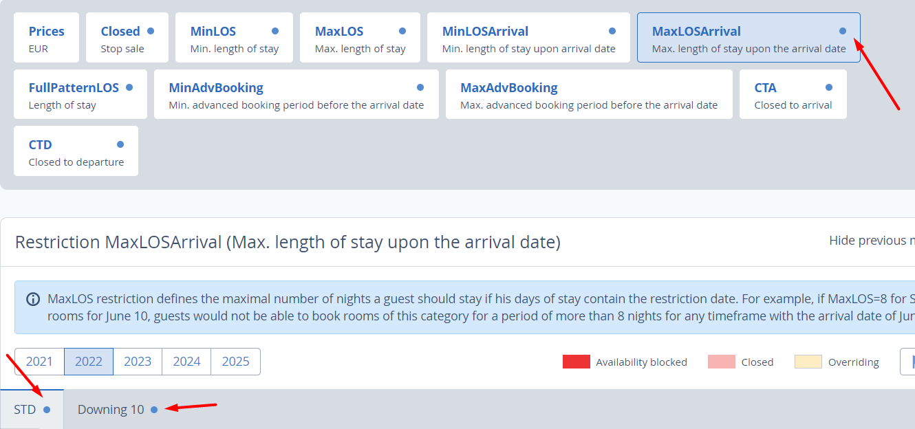Select the Closed stop sale card
Image resolution: width=915 pixels, height=429 pixels.
(127, 37)
